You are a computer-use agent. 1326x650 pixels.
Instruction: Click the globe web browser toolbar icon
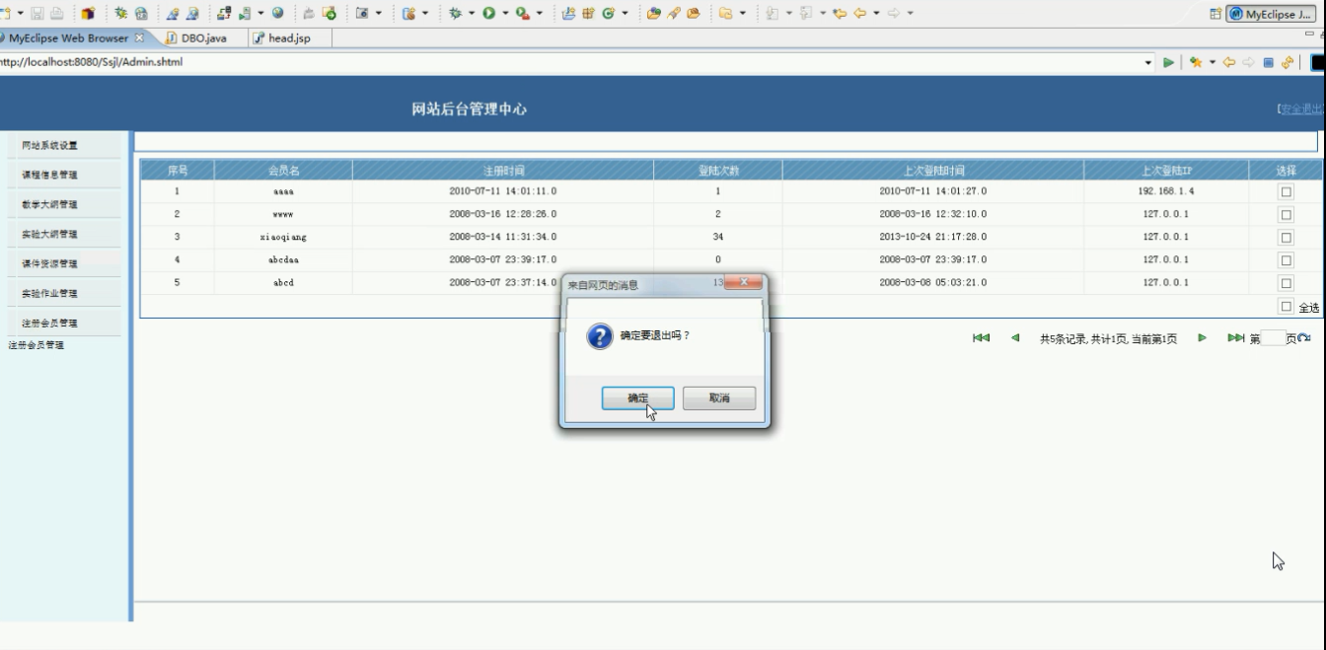277,13
